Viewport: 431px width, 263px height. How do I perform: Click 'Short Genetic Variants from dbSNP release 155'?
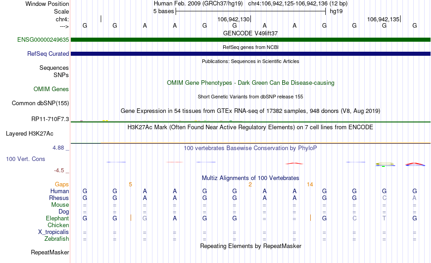pyautogui.click(x=250, y=97)
